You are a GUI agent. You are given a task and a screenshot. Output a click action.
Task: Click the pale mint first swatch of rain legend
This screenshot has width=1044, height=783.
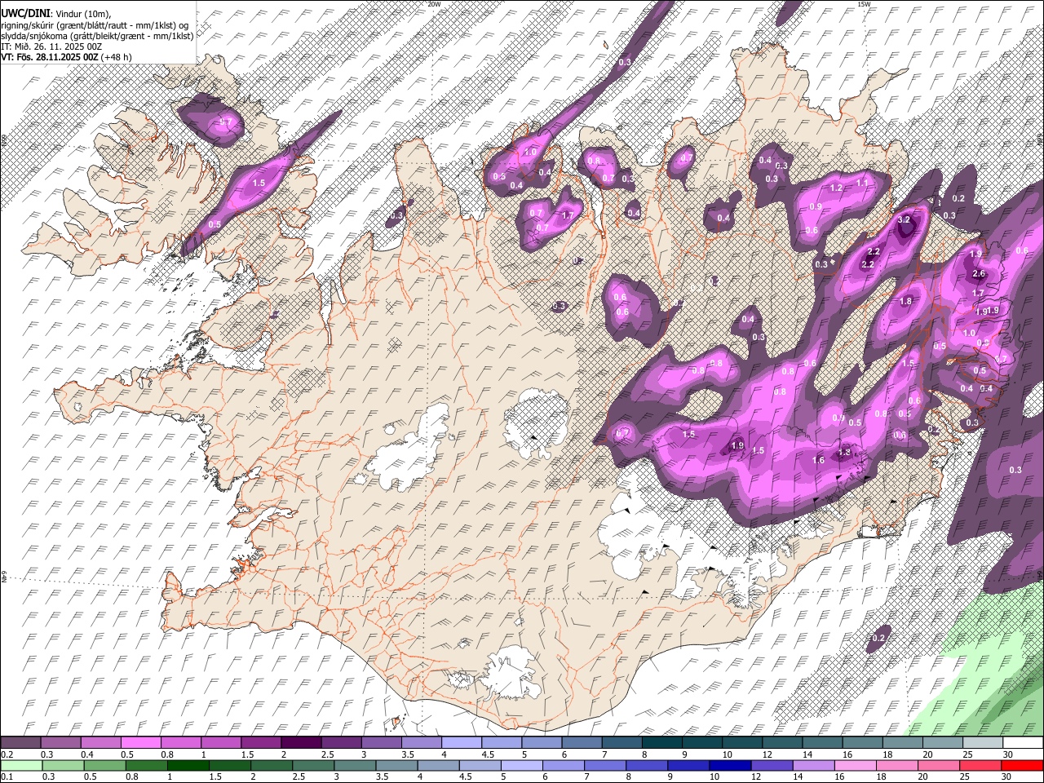coord(21,765)
